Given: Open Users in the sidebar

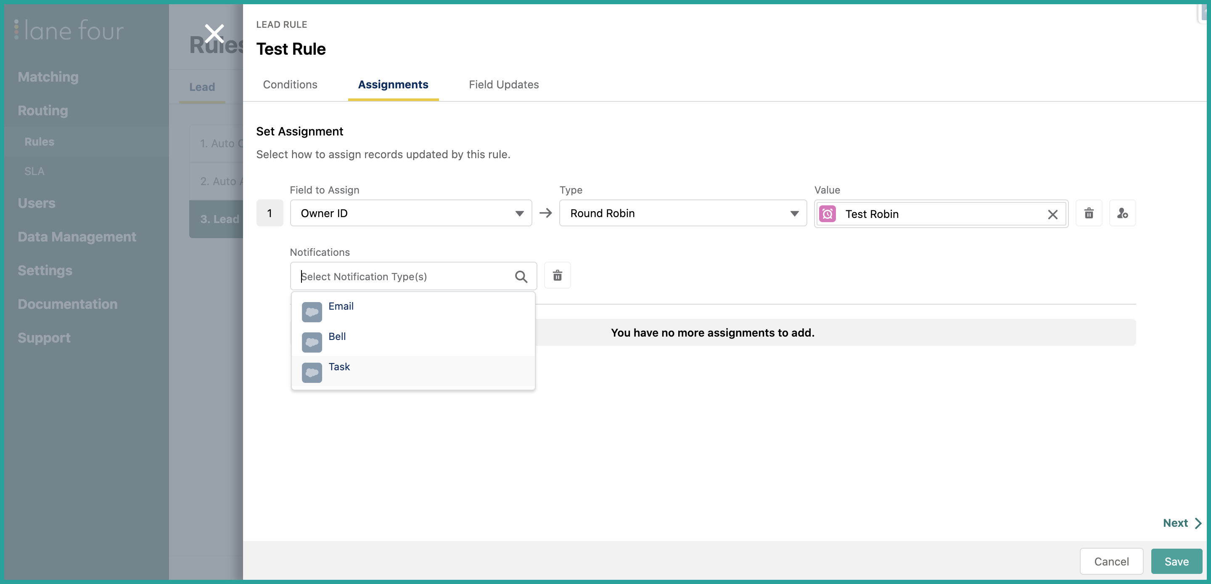Looking at the screenshot, I should [x=37, y=203].
